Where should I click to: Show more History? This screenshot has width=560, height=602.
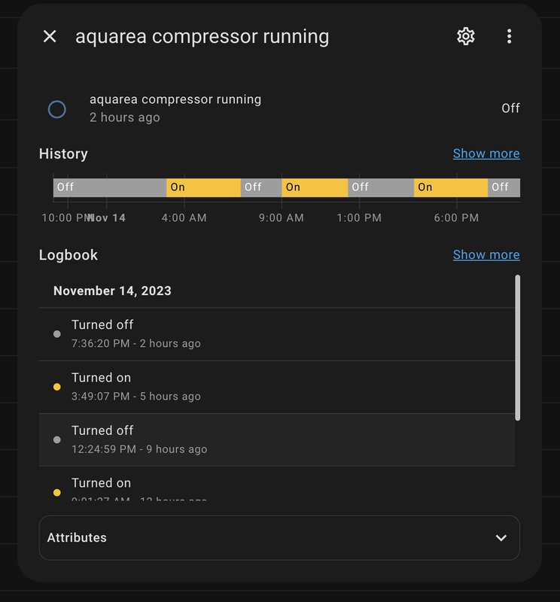[485, 154]
